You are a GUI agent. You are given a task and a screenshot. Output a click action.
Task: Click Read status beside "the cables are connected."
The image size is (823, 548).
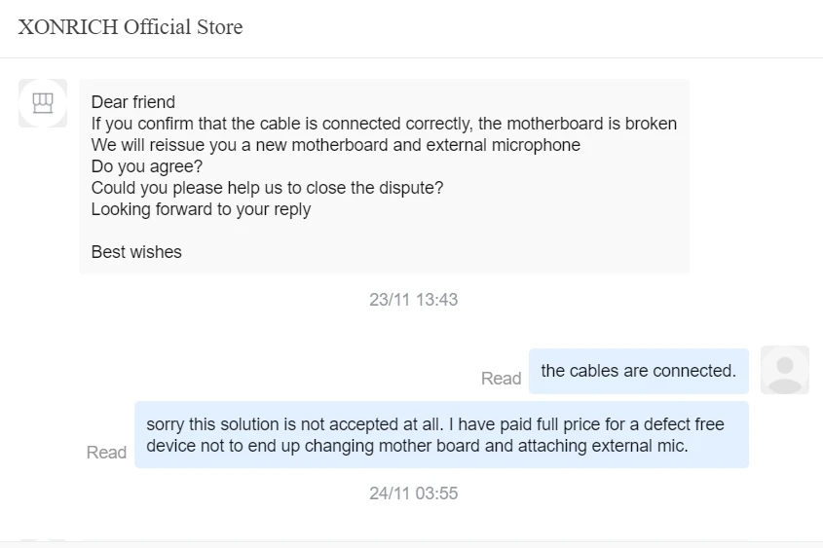[501, 379]
